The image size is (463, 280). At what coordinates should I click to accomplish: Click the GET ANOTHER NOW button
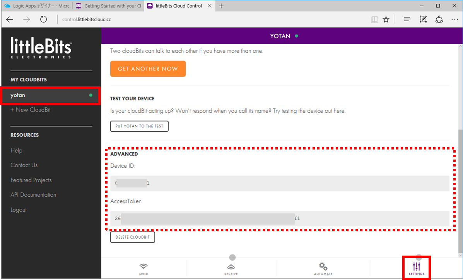148,69
